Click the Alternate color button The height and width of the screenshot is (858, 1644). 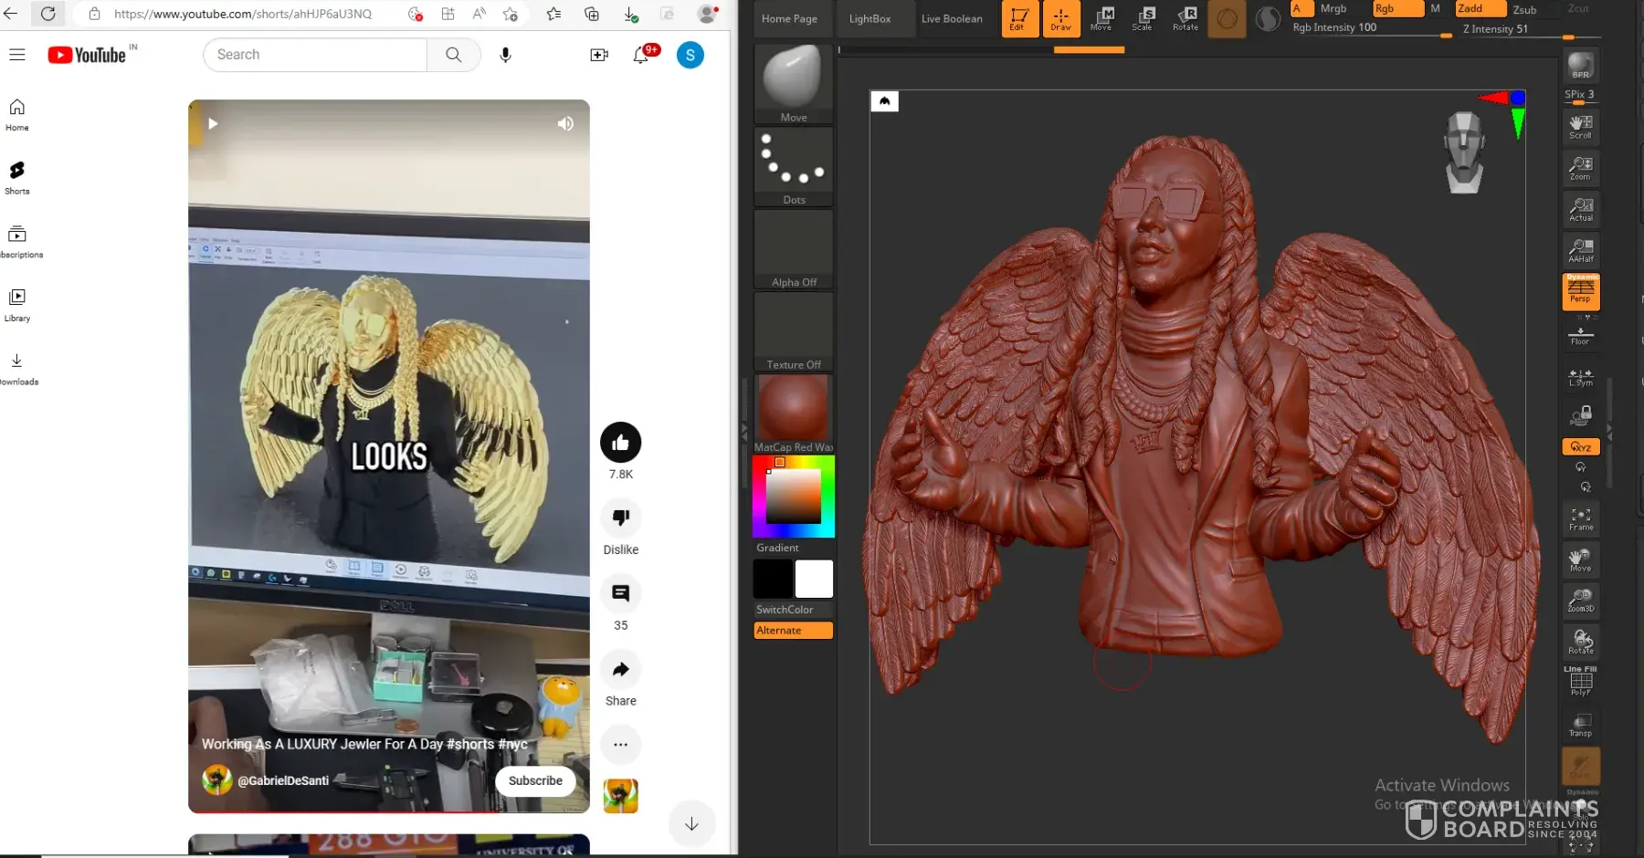[x=793, y=631]
